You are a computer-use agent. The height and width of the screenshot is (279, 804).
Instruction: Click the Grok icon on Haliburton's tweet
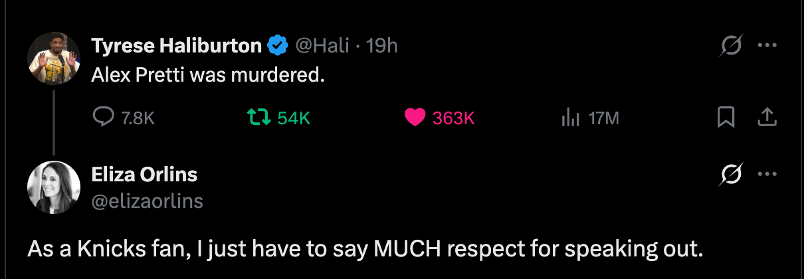point(732,46)
